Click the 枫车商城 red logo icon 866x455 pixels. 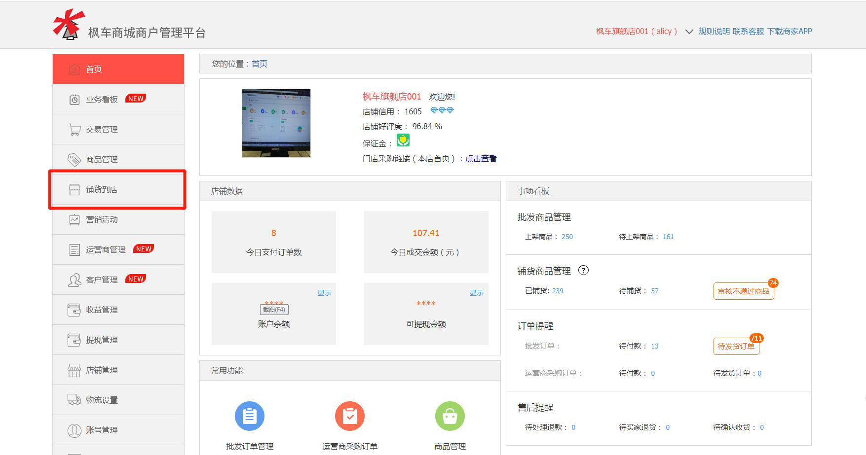tap(68, 25)
